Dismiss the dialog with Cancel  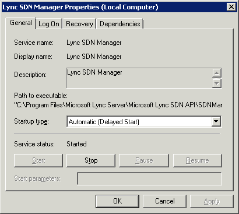click(x=165, y=201)
